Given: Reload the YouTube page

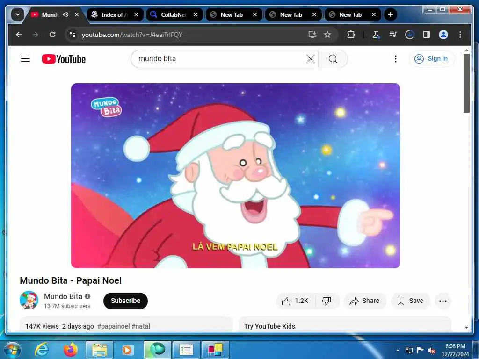Looking at the screenshot, I should pyautogui.click(x=52, y=35).
